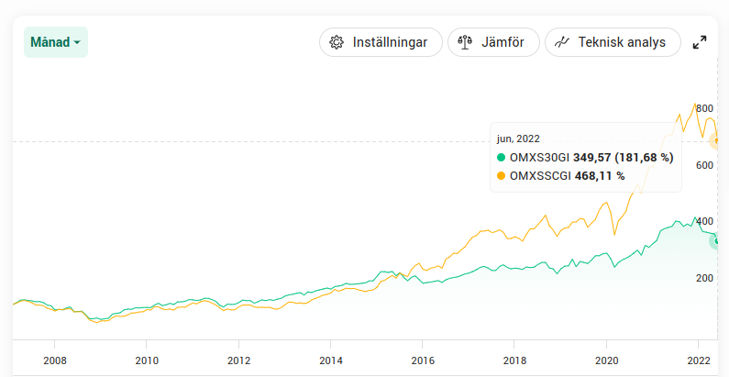Select the orange hover marker on the OMXSSCGI line

(718, 141)
